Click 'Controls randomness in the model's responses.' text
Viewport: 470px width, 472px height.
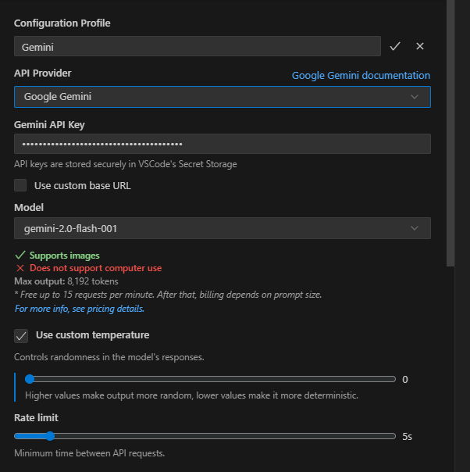pyautogui.click(x=109, y=357)
